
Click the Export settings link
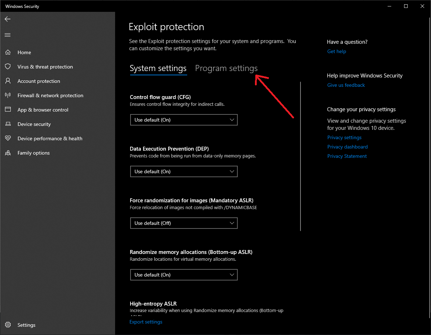(146, 322)
